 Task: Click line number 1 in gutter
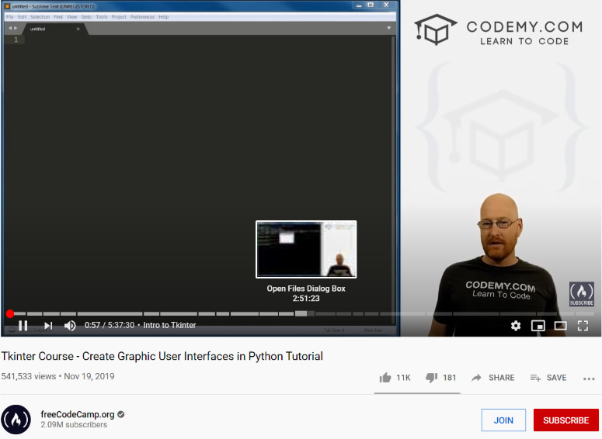(16, 40)
